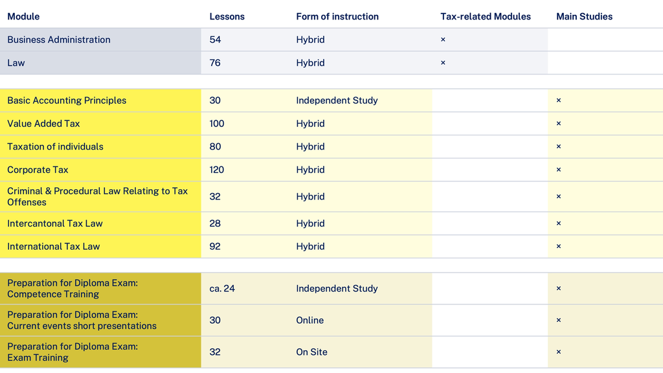Click the Main Studies column header
Viewport: 663px width, 373px height.
pyautogui.click(x=584, y=16)
